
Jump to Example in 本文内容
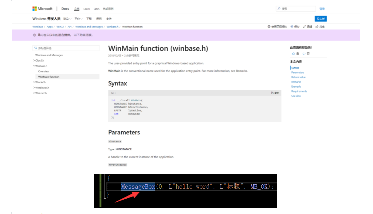tap(296, 87)
